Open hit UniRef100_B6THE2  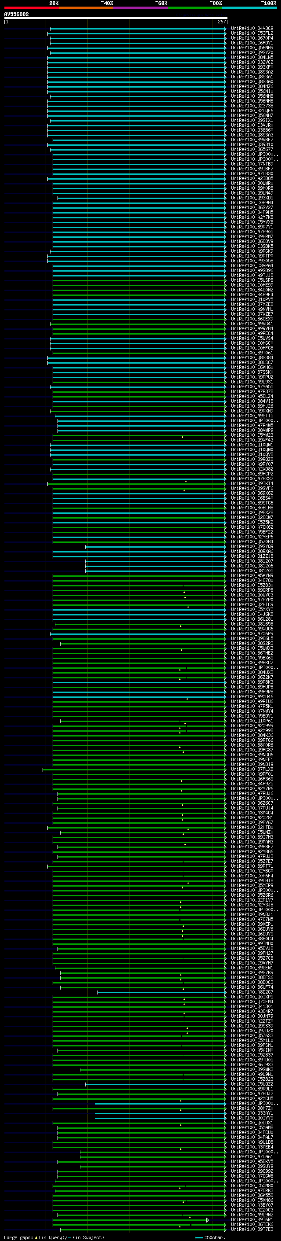252,653
